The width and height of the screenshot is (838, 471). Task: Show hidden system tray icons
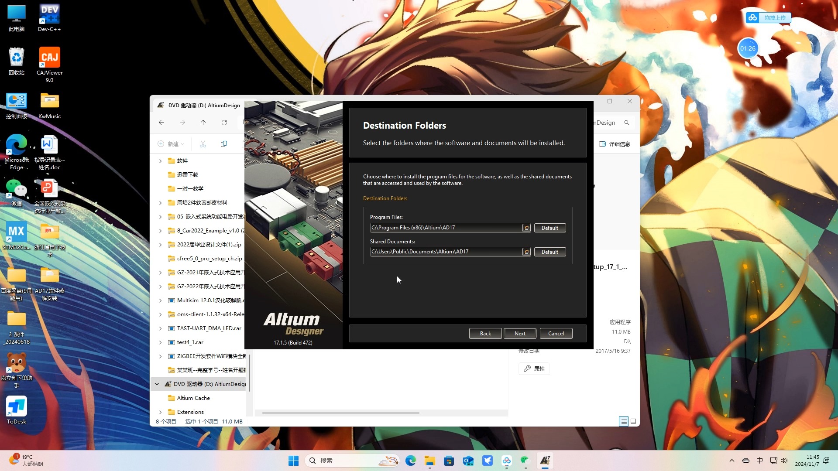click(732, 461)
